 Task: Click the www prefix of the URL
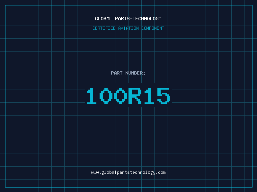(x=95, y=172)
